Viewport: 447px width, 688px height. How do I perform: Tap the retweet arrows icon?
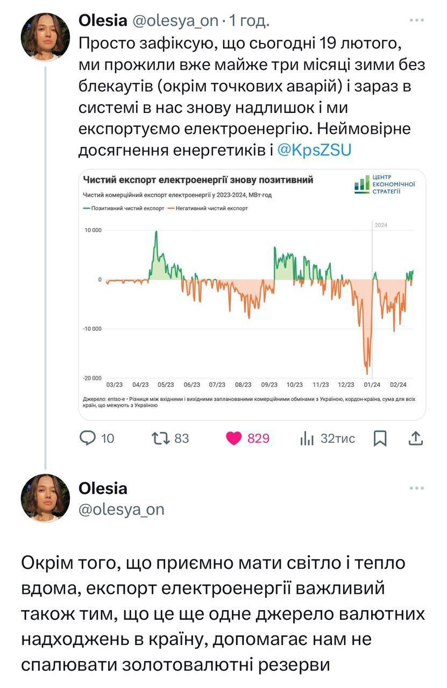(160, 439)
